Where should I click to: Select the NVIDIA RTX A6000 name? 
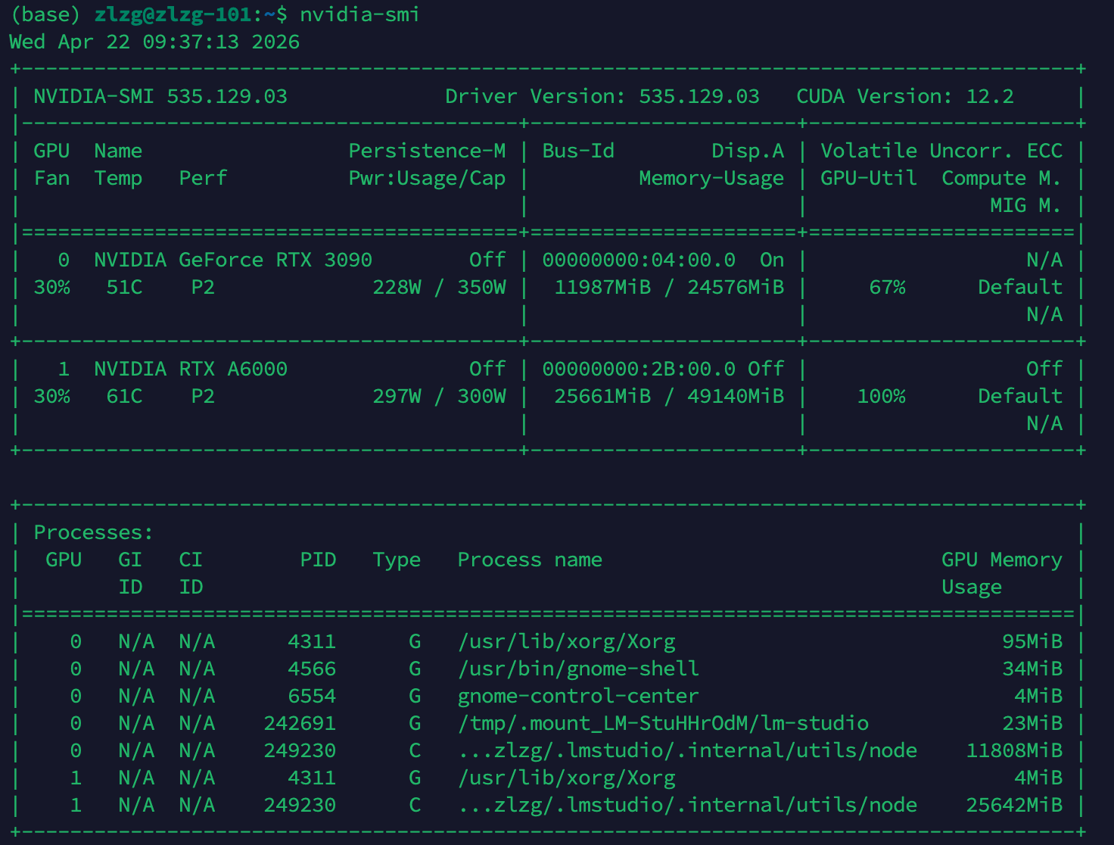pos(191,369)
